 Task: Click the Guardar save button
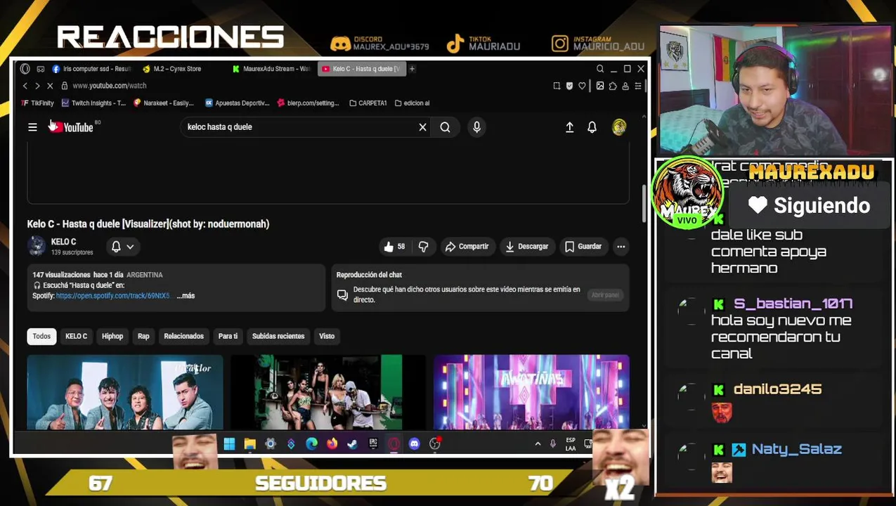click(x=583, y=247)
